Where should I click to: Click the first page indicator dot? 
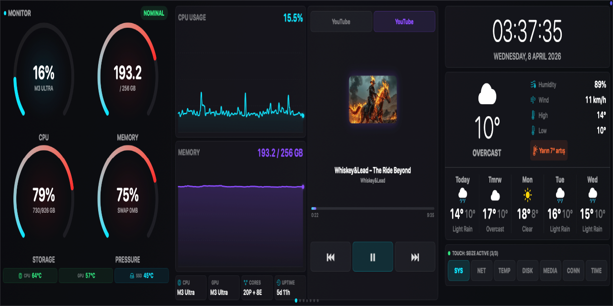tap(296, 300)
